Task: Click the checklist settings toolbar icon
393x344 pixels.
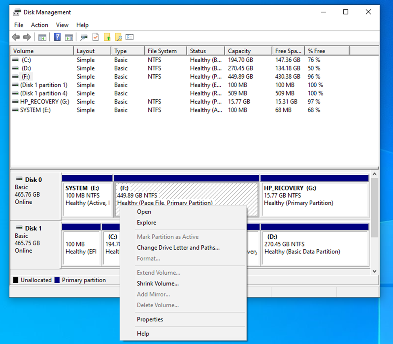Action: (130, 37)
